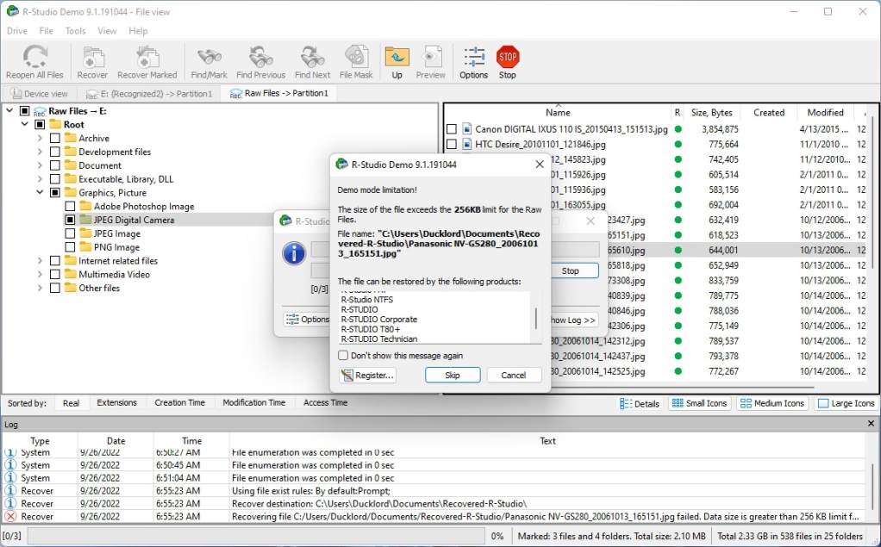881x547 pixels.
Task: Collapse the Raw Files – E: tree node
Action: 9,110
